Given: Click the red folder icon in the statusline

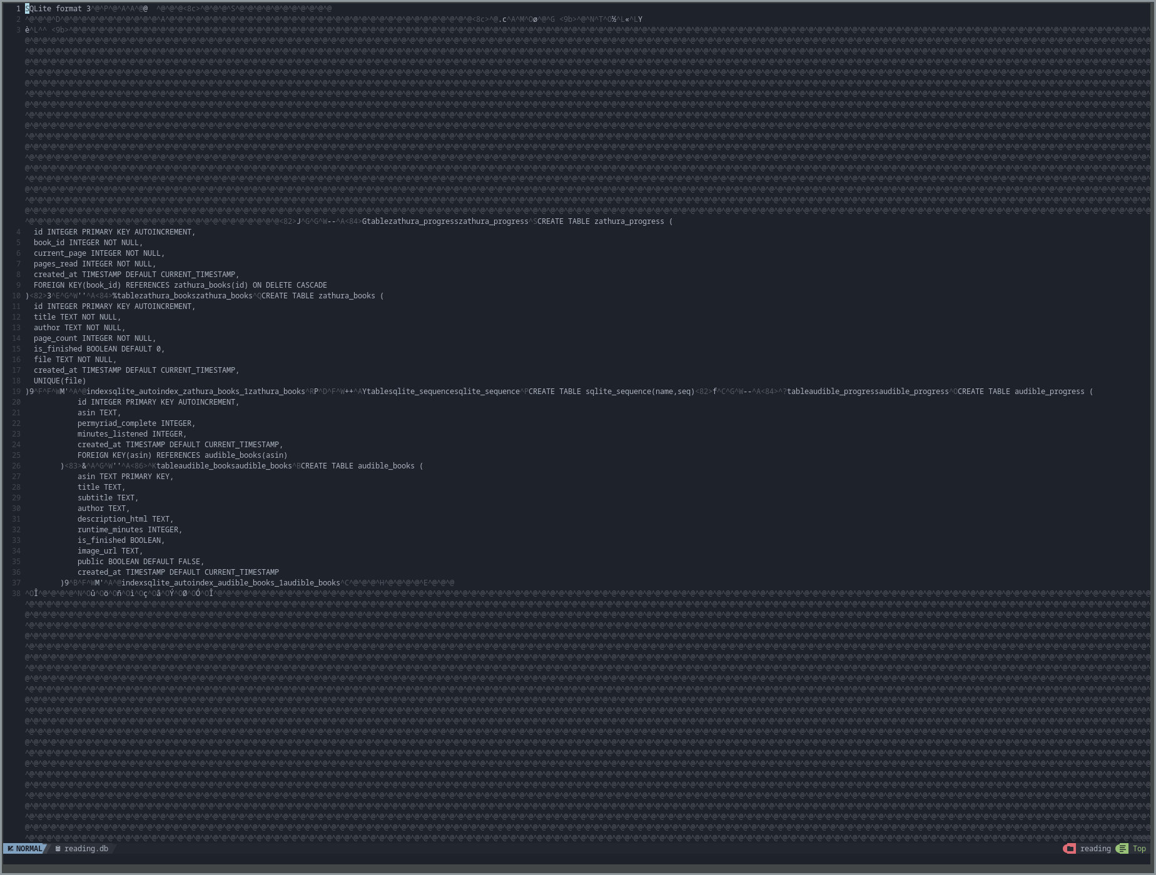Looking at the screenshot, I should pos(1071,849).
